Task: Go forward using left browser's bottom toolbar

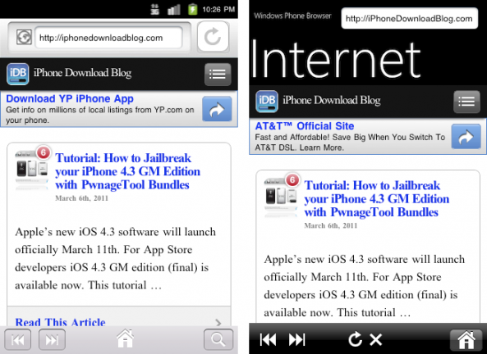Action: point(52,340)
